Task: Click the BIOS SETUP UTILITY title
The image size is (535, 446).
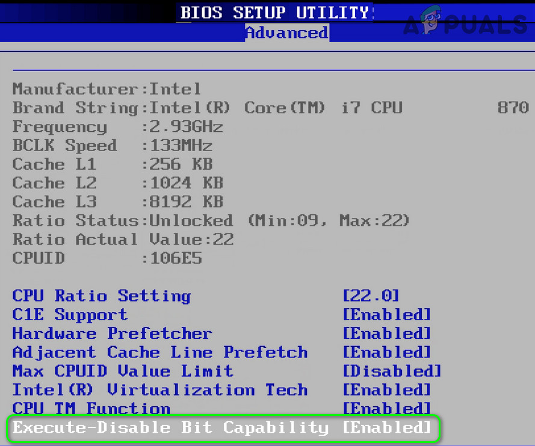Action: pos(274,13)
